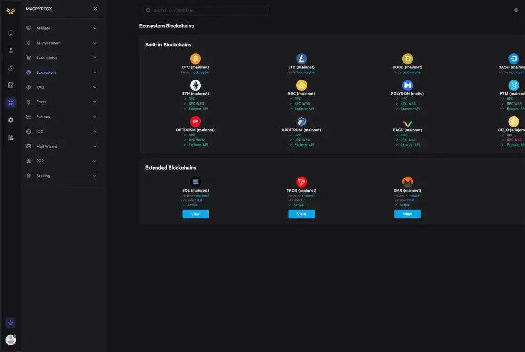The height and width of the screenshot is (352, 525).
Task: Click the orange Monero XMR icon
Action: pyautogui.click(x=408, y=182)
